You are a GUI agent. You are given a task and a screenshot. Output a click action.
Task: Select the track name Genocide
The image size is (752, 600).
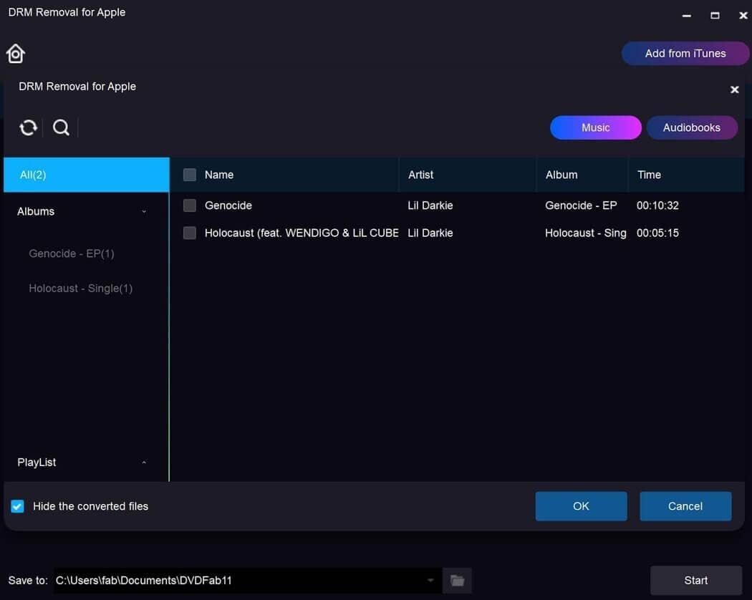coord(228,205)
